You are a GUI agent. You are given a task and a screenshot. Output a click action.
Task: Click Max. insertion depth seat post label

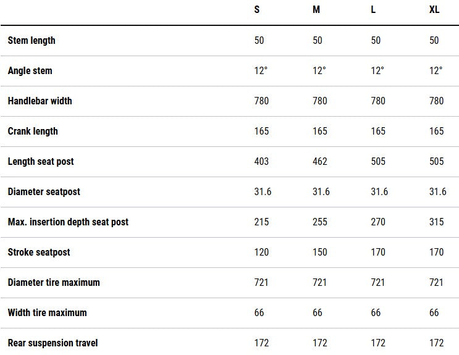68,222
